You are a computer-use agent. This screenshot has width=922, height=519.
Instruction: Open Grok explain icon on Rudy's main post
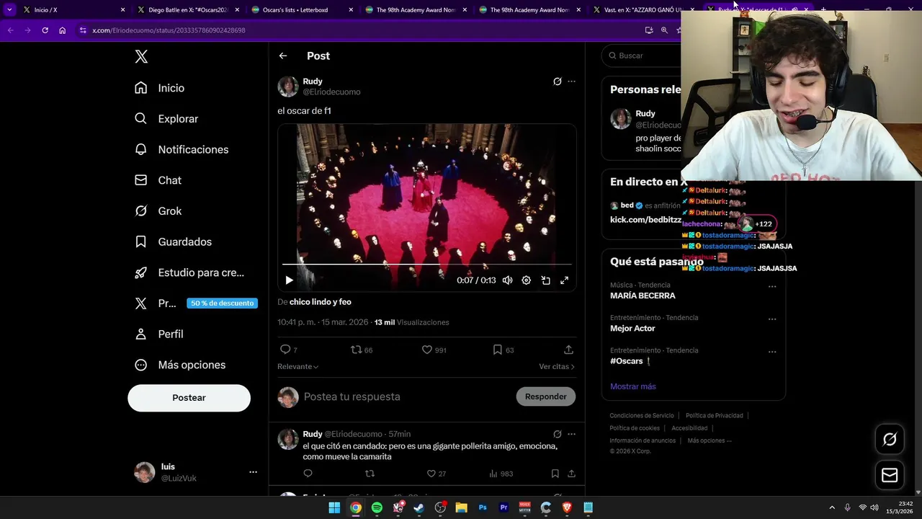coord(557,81)
